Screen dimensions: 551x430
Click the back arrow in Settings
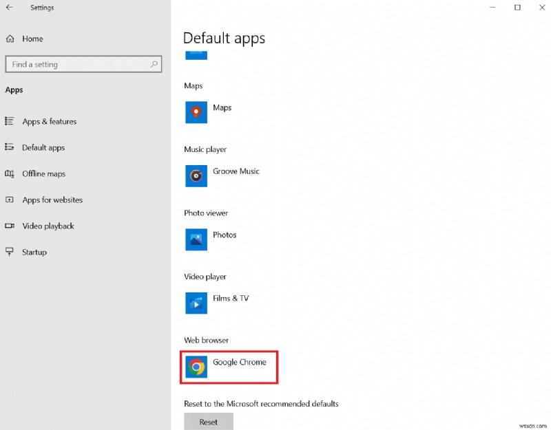[10, 7]
